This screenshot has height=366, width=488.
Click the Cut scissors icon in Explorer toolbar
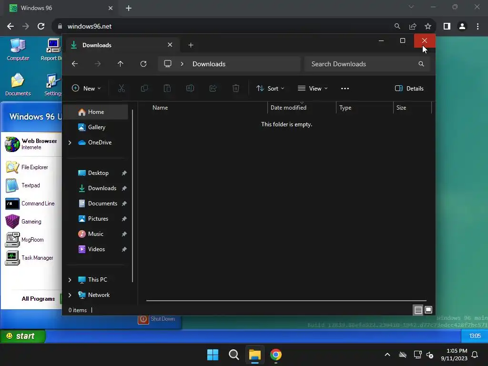point(122,88)
